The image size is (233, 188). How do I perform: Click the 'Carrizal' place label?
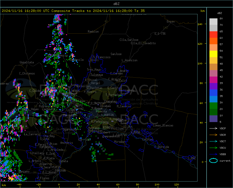coord(84,140)
